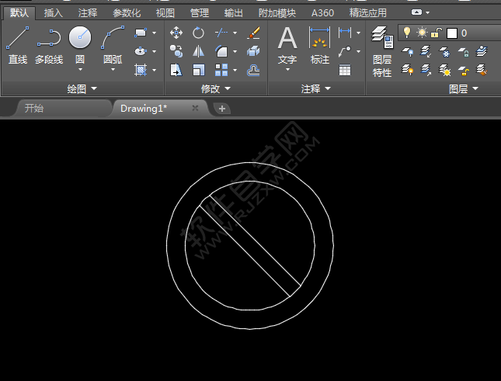Select the Mirror tool icon
Screen dimensions: 501x381
coord(198,51)
